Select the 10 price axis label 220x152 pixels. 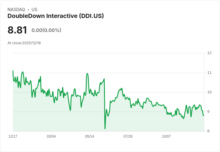[210, 92]
